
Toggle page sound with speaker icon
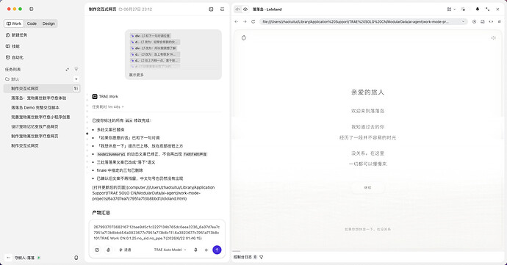(493, 38)
